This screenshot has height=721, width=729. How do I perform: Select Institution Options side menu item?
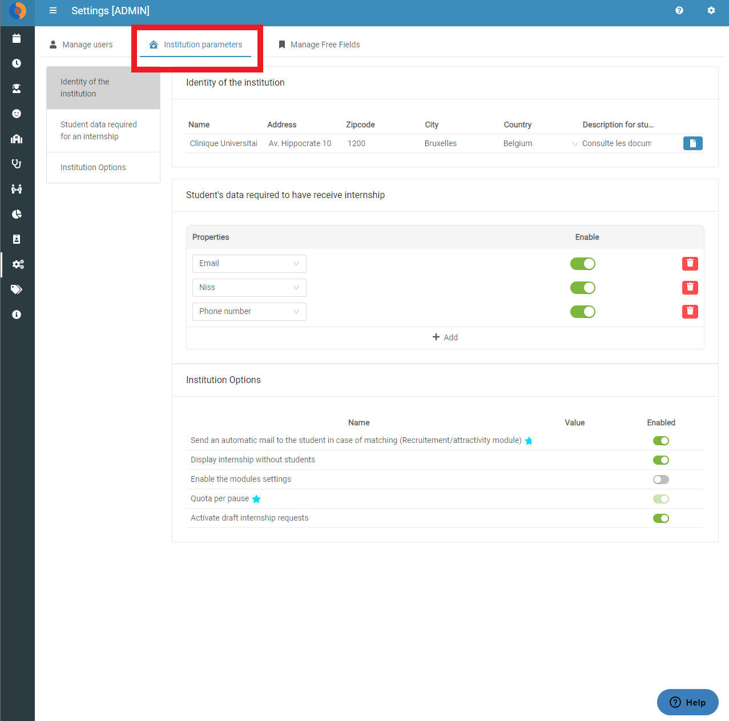[x=103, y=167]
